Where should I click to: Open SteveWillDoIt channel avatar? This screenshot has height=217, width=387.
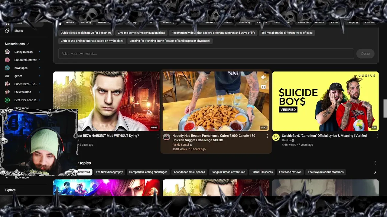pos(7,92)
